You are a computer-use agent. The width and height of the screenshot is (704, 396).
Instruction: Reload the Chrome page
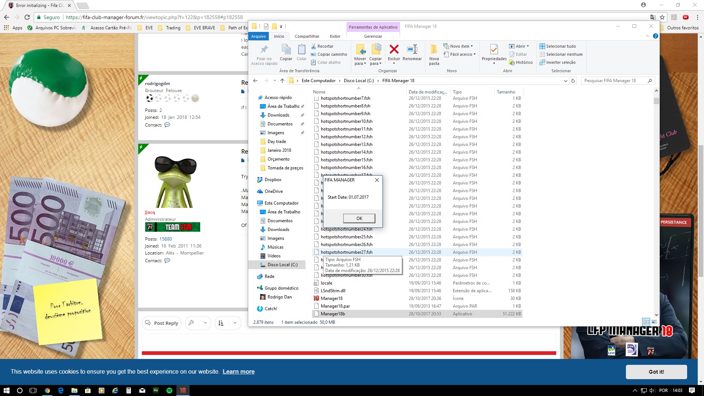click(x=27, y=17)
